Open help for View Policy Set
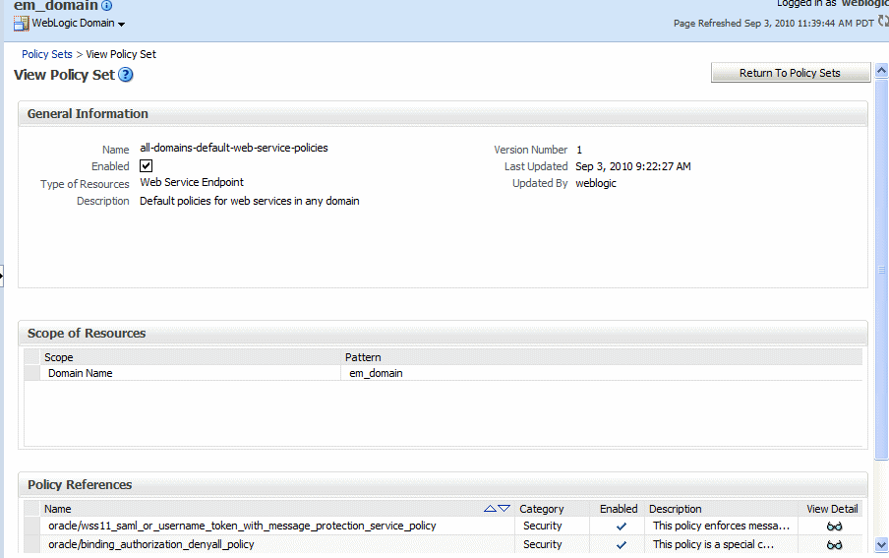 tap(126, 75)
